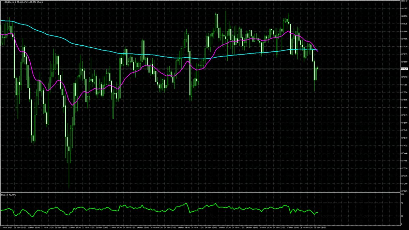Click time axis label 21 Nov 11:30
Screen dimensions: 409x230
pyautogui.click(x=34, y=228)
